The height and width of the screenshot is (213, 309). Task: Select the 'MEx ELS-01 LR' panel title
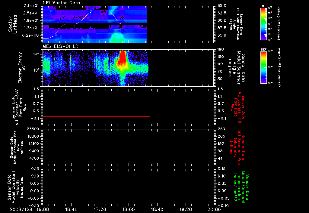[60, 47]
